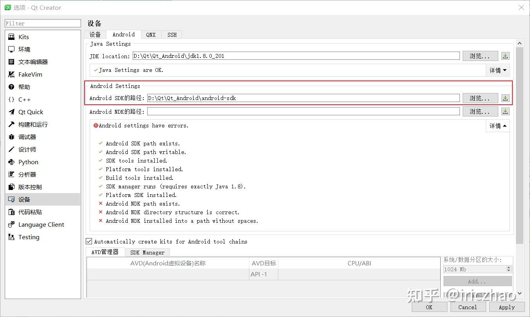530x317 pixels.
Task: Click the Python logo icon
Action: [11, 162]
